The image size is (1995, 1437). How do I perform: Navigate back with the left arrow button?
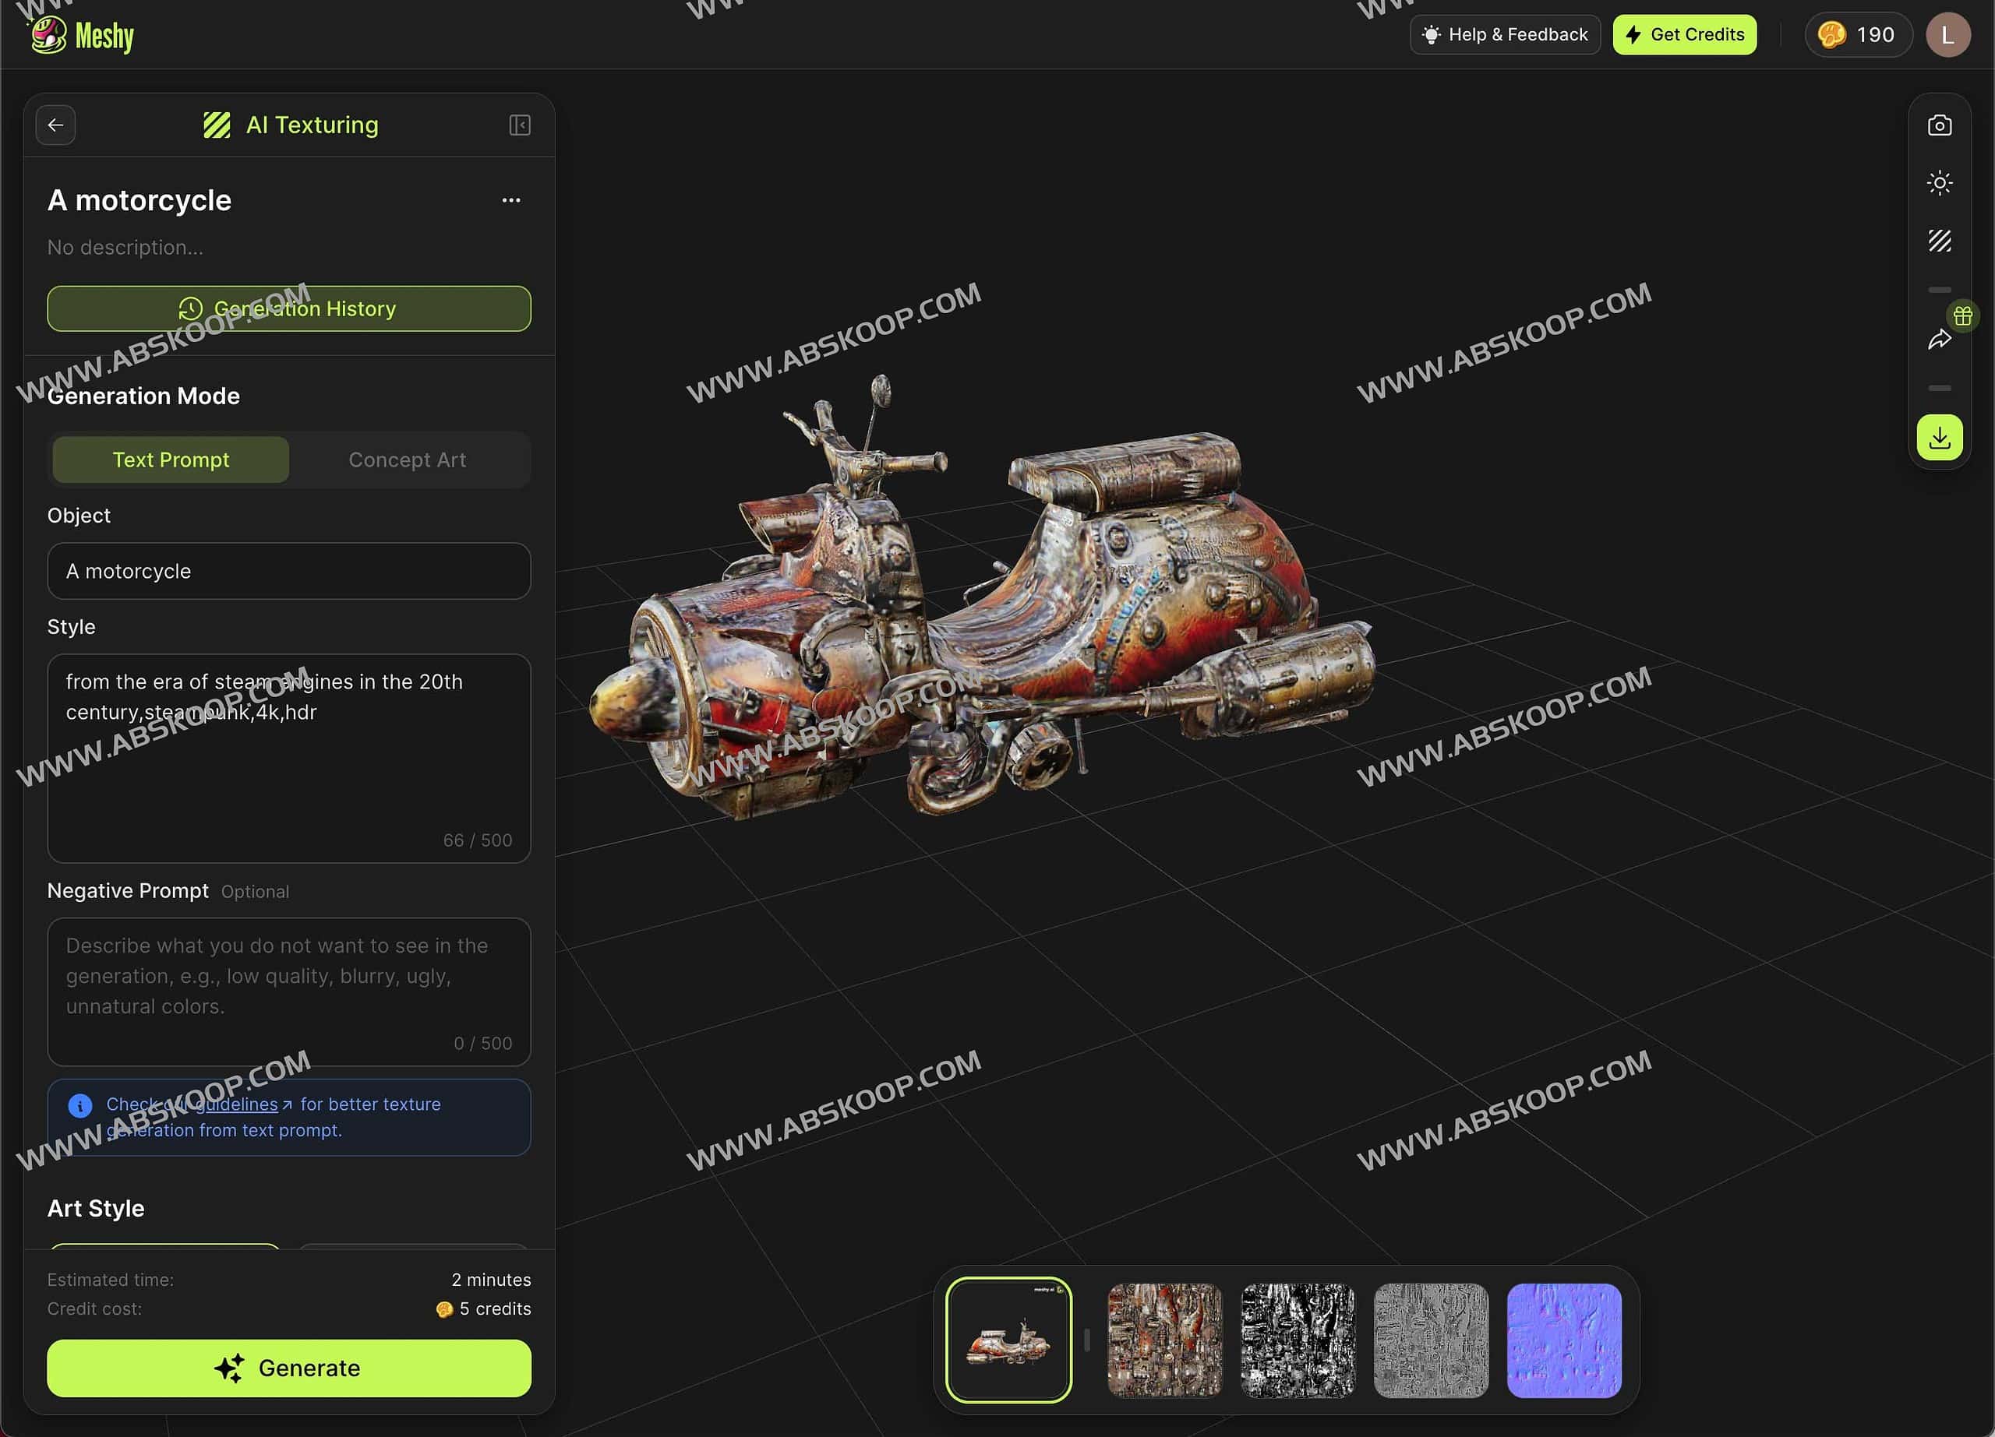[x=55, y=125]
